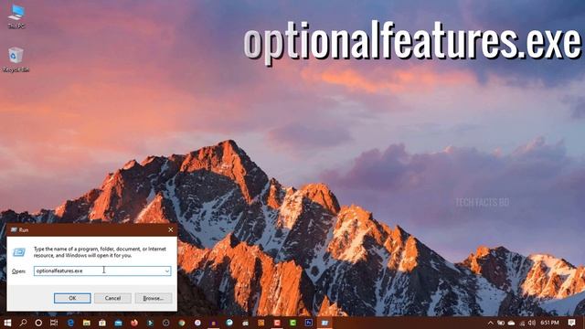Viewport: 585px width, 329px height.
Task: Click Browse... in the Run dialog
Action: 154,298
